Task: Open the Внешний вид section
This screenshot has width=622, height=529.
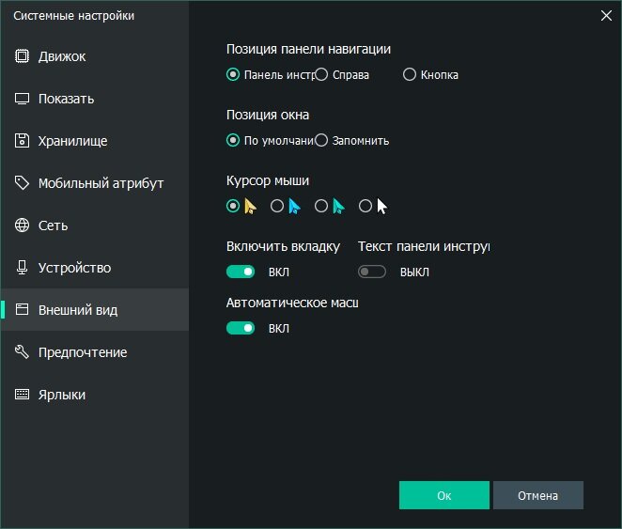Action: tap(94, 310)
